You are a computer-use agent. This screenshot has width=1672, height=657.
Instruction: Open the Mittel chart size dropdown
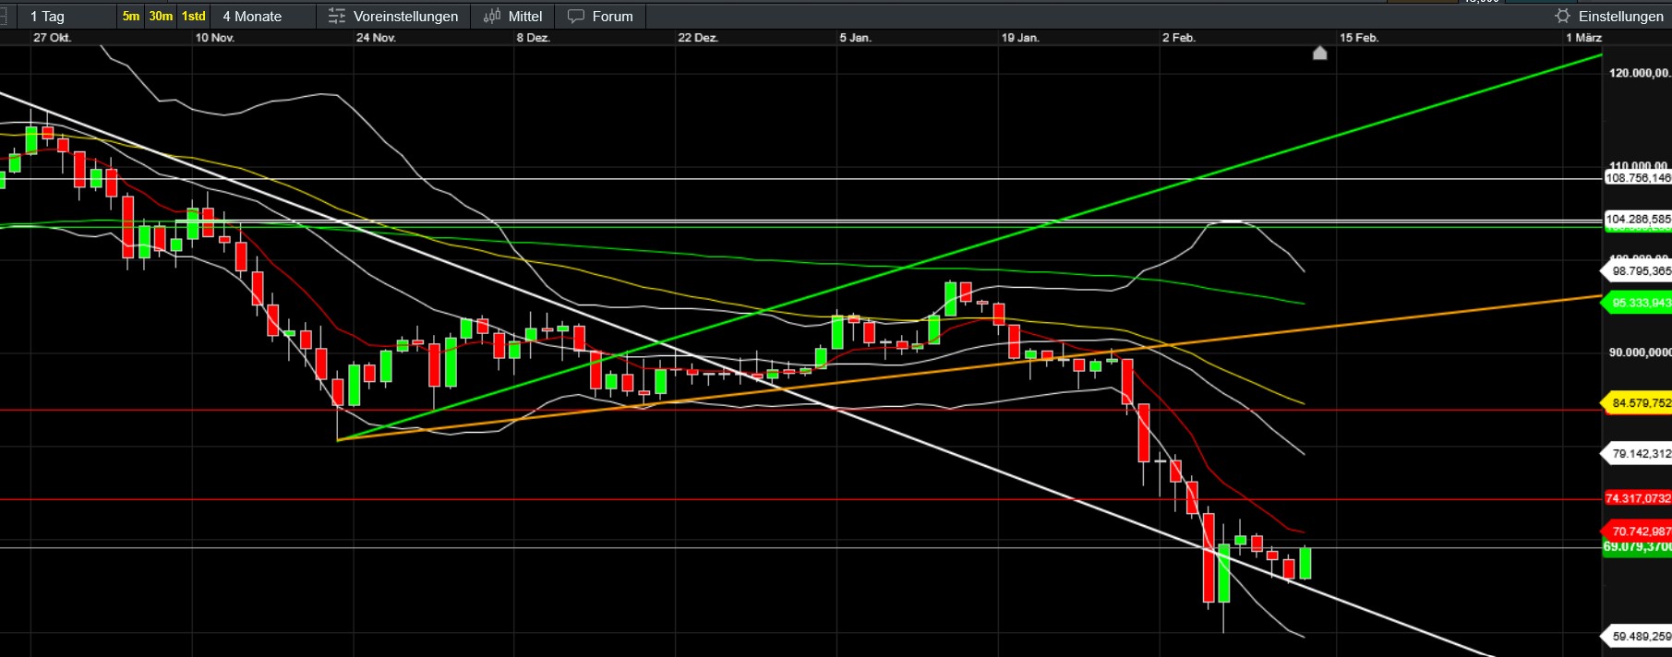coord(524,17)
